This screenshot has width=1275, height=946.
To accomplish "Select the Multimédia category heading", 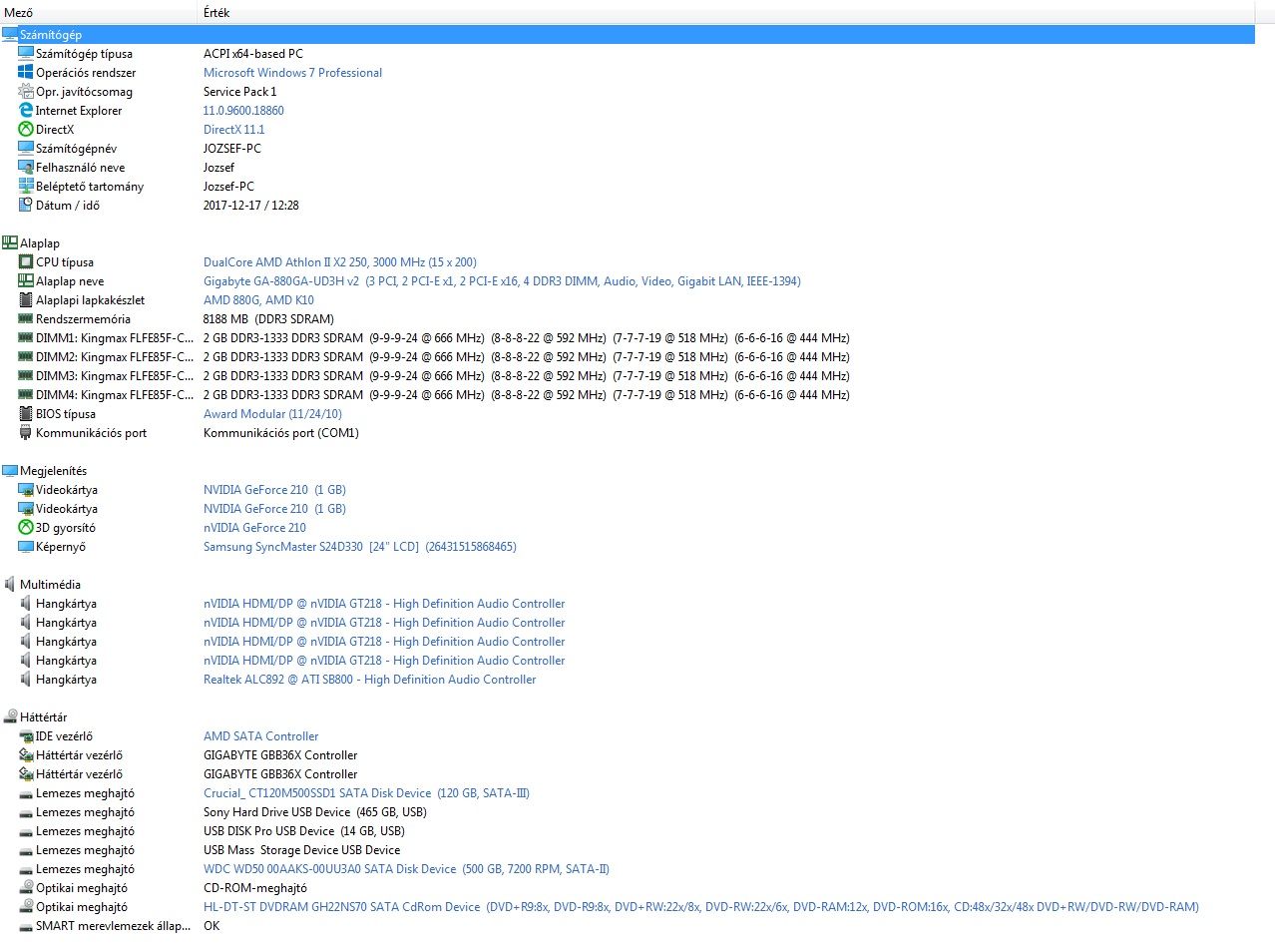I will (50, 585).
